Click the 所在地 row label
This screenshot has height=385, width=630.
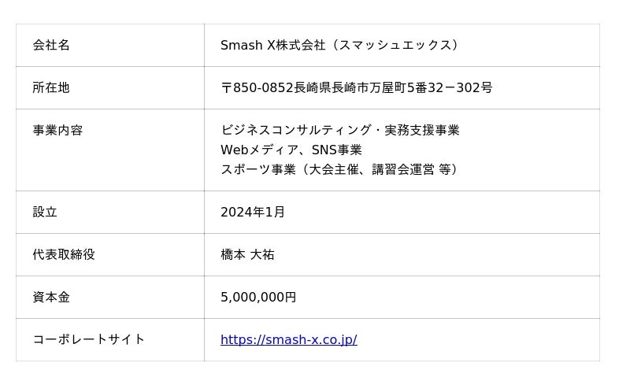[x=51, y=88]
